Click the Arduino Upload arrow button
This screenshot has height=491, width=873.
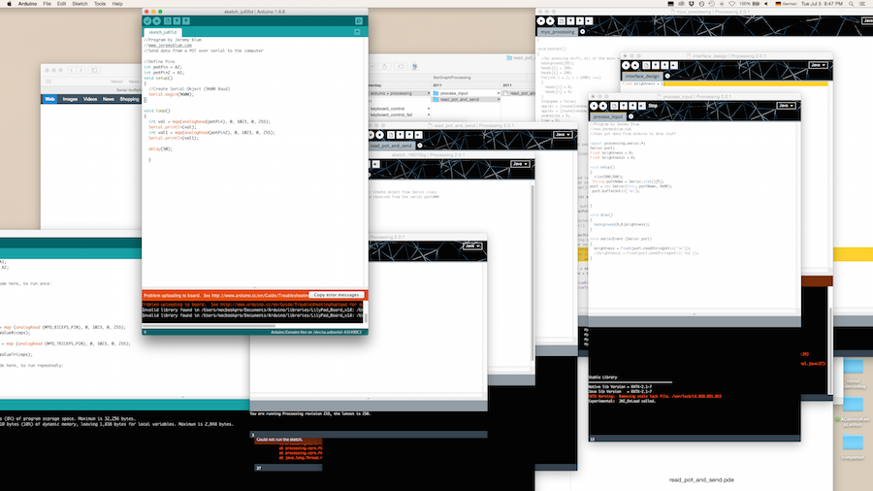157,21
